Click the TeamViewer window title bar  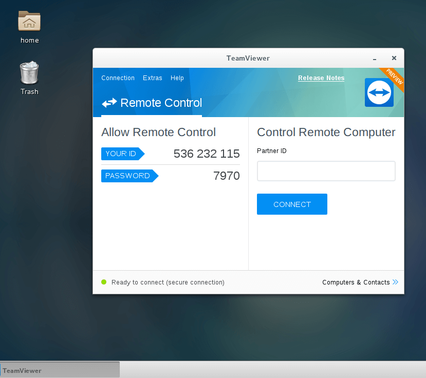(x=248, y=58)
